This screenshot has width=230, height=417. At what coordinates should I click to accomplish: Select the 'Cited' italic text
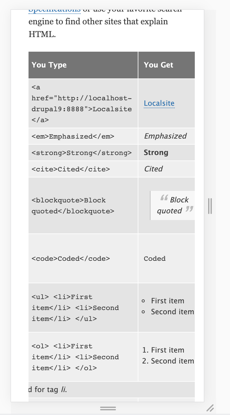153,169
